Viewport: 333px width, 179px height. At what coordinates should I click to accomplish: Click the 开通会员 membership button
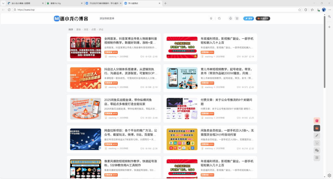263,18
